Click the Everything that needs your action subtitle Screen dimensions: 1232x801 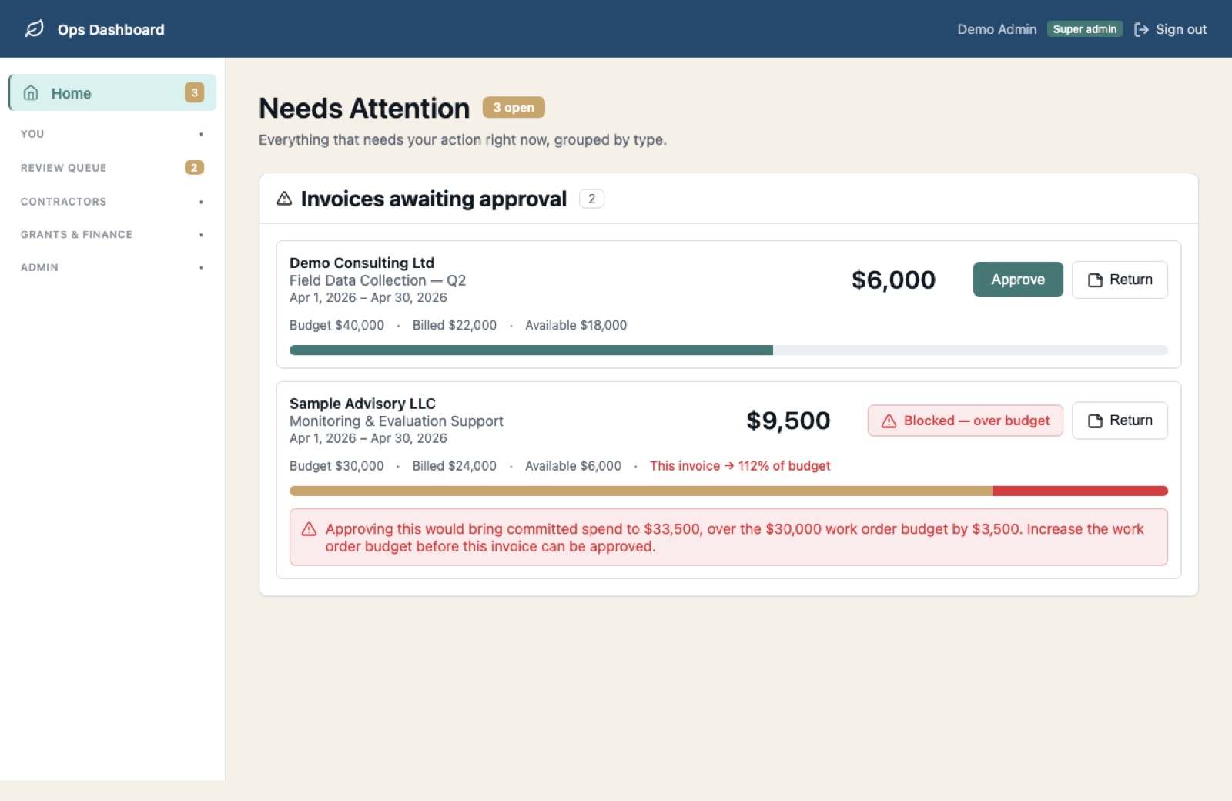click(463, 140)
